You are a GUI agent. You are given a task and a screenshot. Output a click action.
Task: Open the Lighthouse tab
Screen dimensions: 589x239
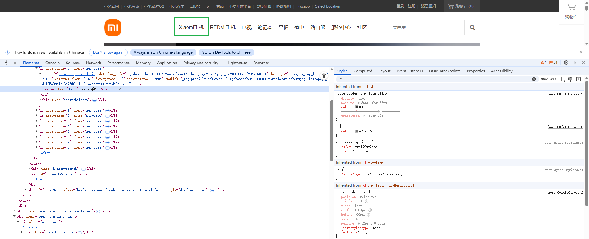coord(237,63)
